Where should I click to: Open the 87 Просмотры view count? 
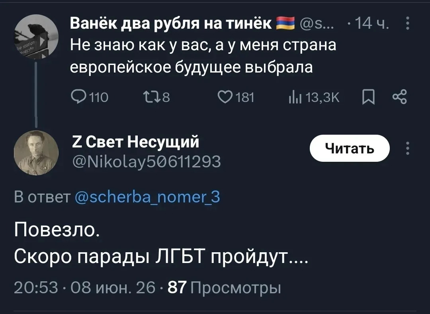224,288
